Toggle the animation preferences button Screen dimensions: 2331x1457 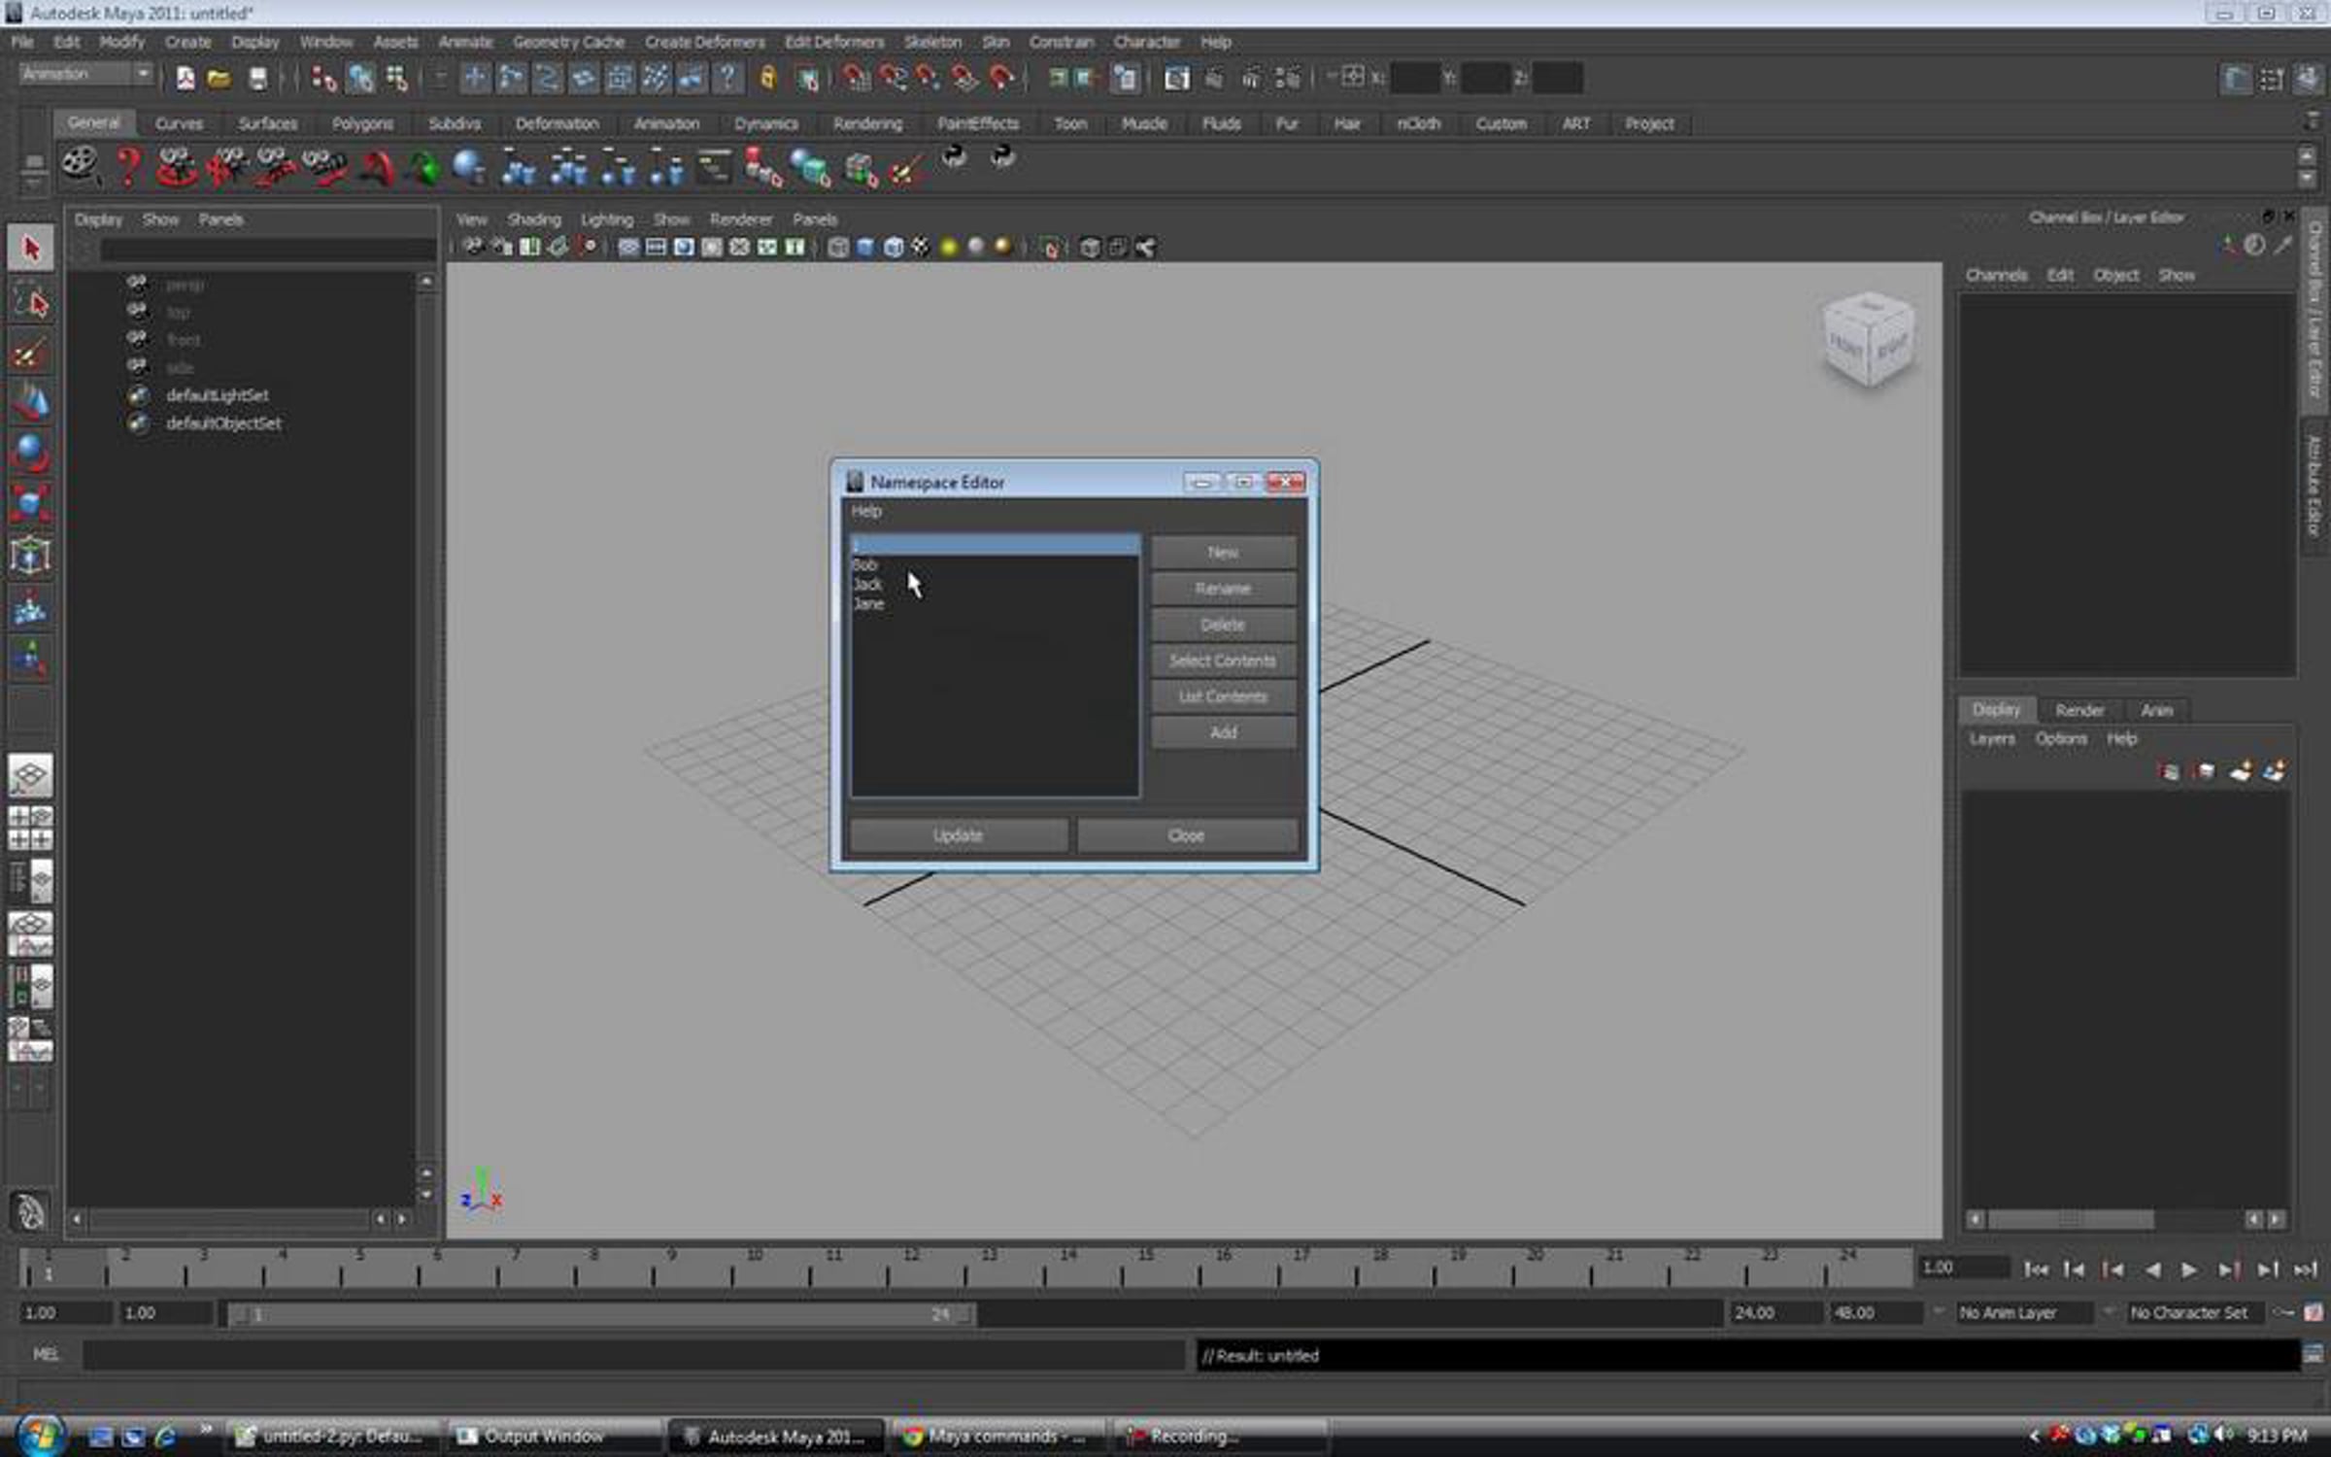[2314, 1312]
